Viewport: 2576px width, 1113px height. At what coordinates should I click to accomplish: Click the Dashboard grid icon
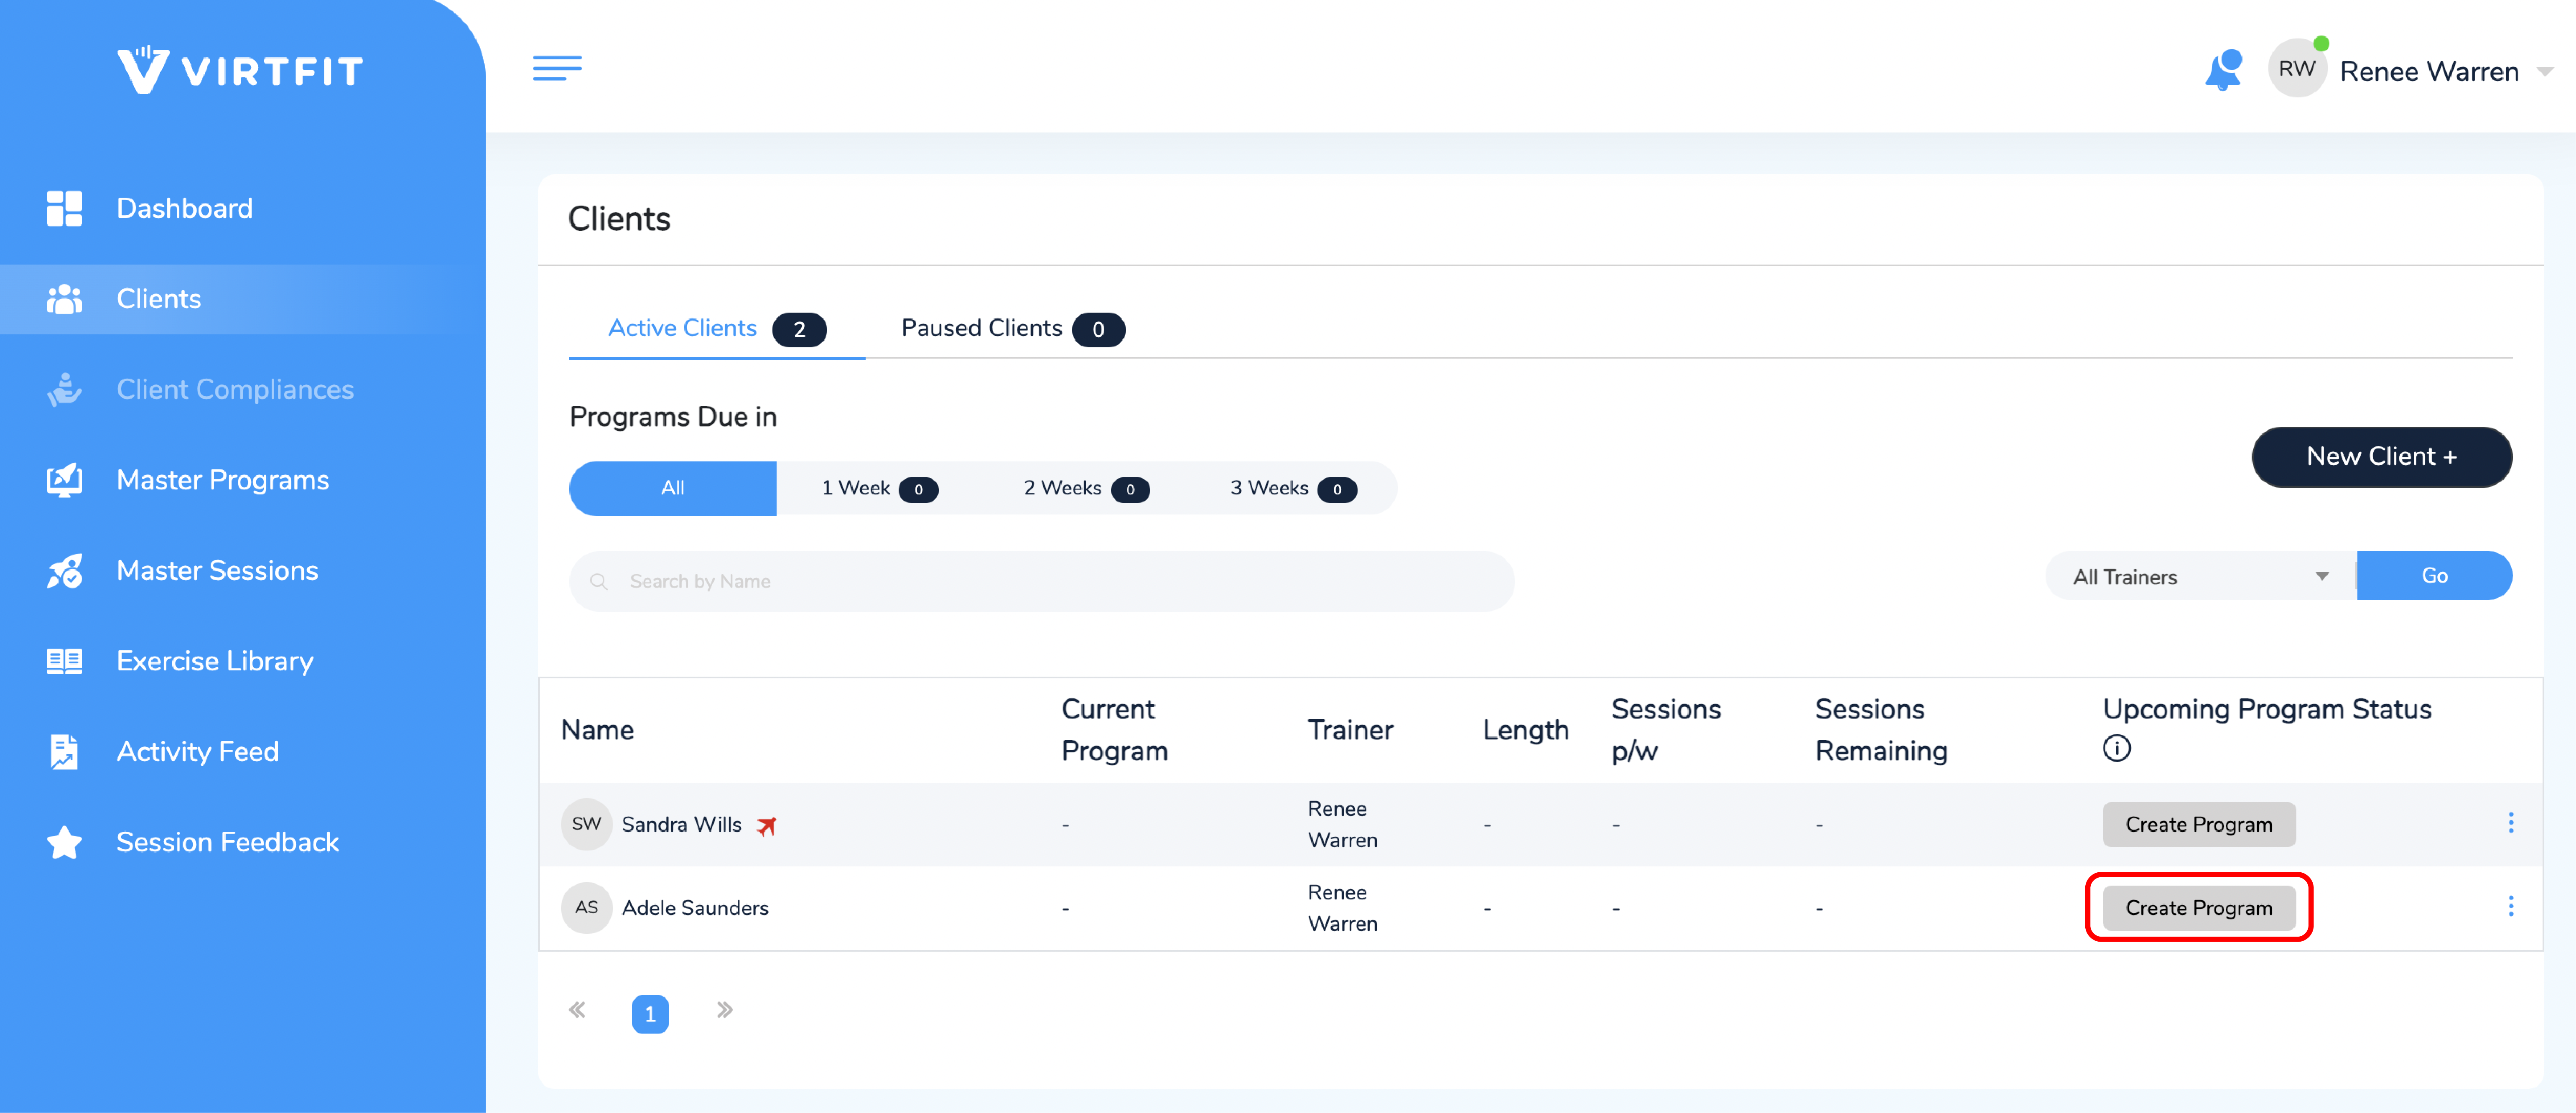point(64,208)
